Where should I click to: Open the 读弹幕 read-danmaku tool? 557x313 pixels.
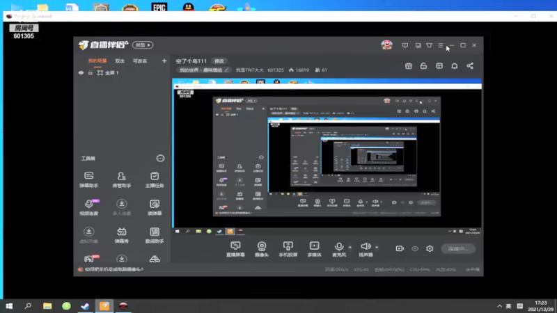155,207
